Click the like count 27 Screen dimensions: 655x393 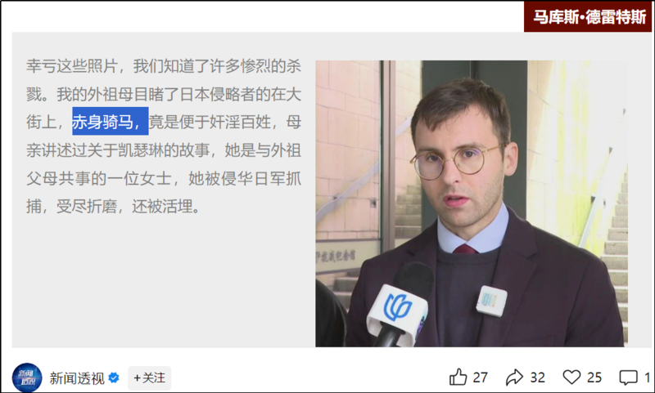(480, 377)
